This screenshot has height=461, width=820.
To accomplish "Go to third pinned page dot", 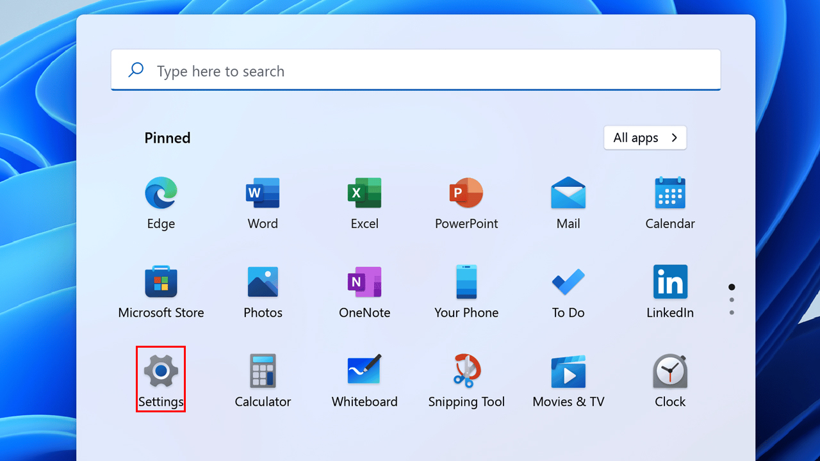I will pyautogui.click(x=732, y=312).
